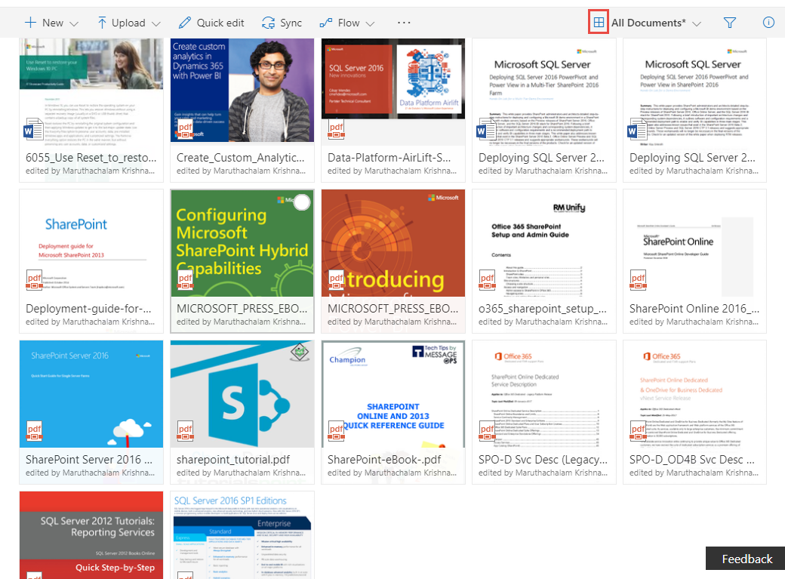Click pdf icon on SPO-D Svc Desc (Legacy tile
785x579 pixels.
[487, 431]
